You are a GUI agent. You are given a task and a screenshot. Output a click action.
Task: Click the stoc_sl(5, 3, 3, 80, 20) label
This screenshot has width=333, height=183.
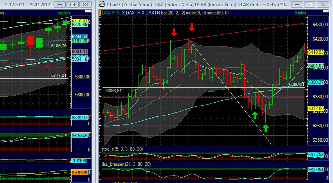(122, 149)
